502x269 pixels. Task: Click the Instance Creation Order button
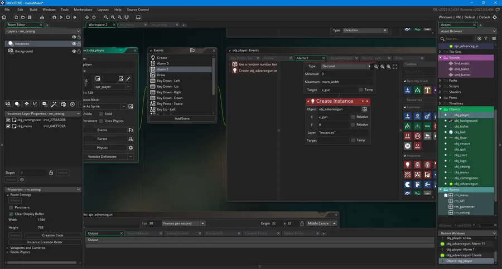click(x=45, y=242)
